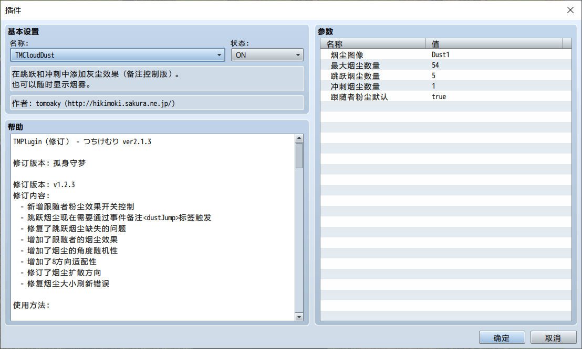
Task: Open the plugin name dropdown TMCloudDust
Action: coord(117,55)
